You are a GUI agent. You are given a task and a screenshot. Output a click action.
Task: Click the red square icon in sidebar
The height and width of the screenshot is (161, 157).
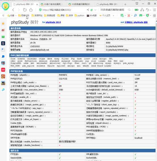[3, 70]
